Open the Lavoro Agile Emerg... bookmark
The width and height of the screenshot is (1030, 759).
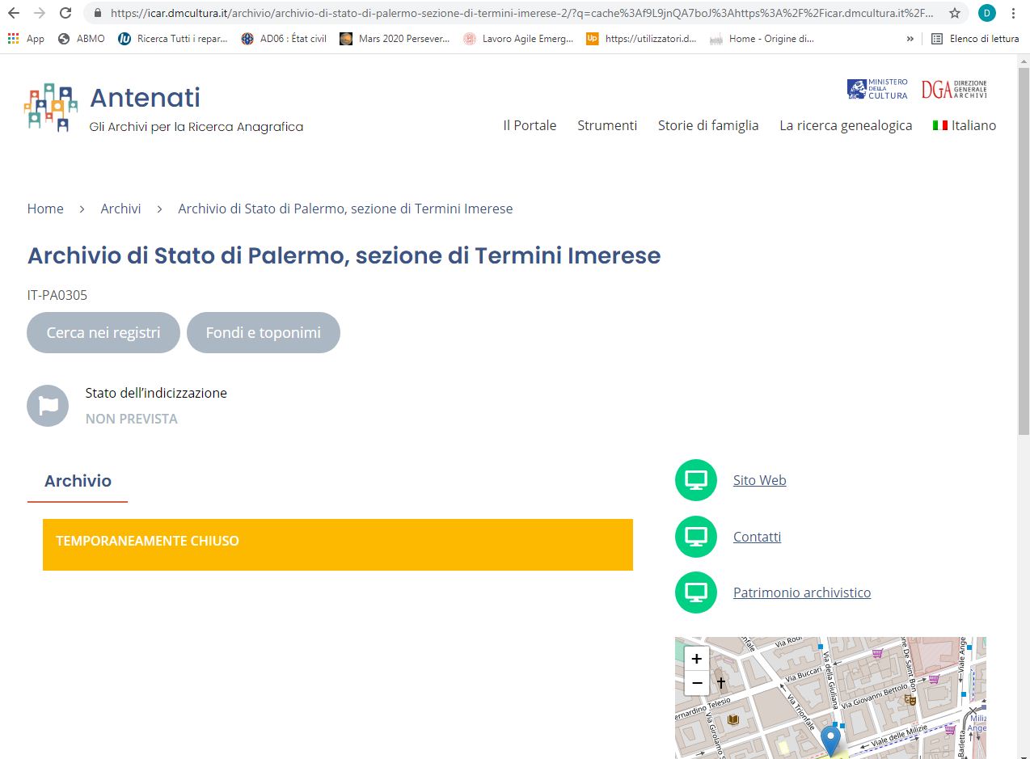pos(518,38)
